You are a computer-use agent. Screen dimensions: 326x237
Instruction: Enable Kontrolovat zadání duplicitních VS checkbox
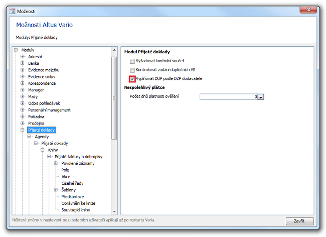click(x=132, y=70)
